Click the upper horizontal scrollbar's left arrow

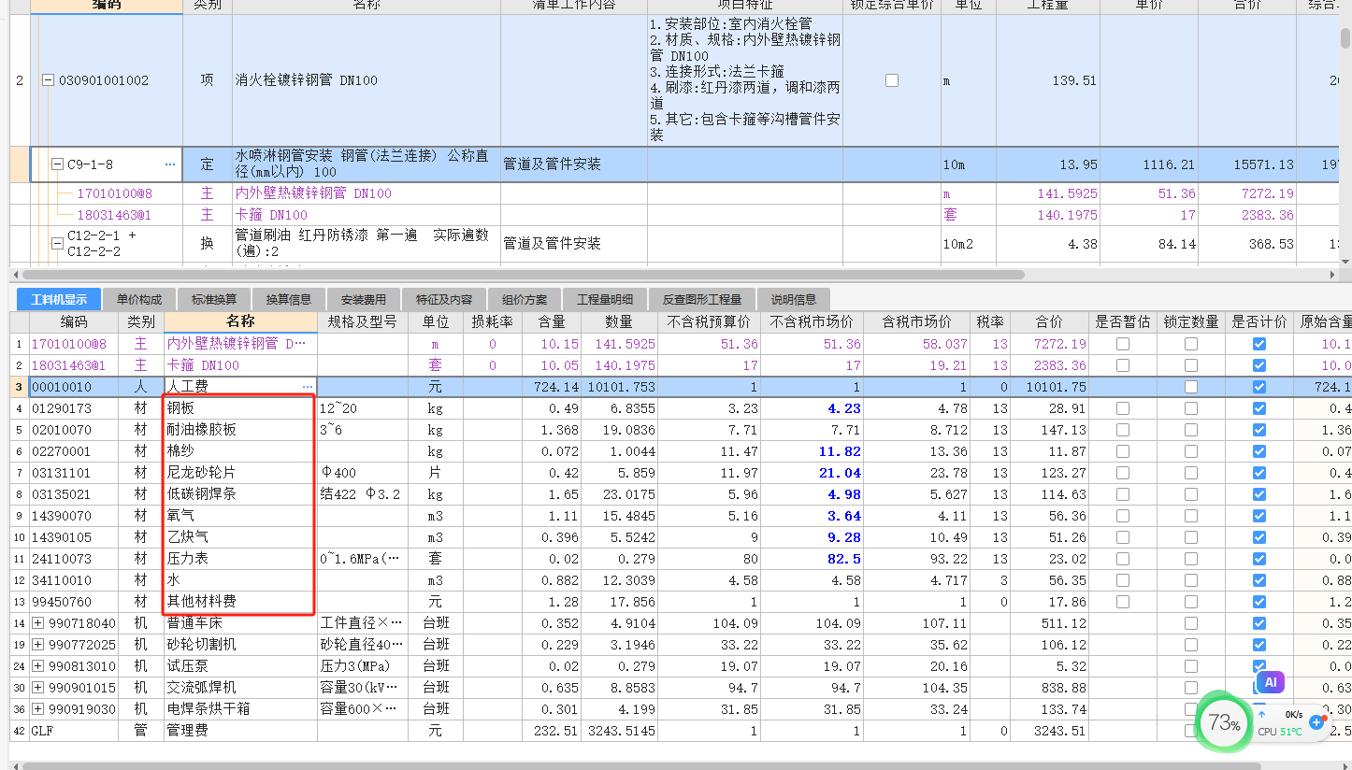[x=17, y=275]
